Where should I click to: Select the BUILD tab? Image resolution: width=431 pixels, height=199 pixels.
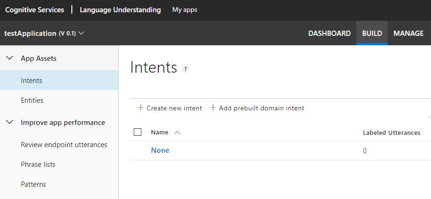372,33
